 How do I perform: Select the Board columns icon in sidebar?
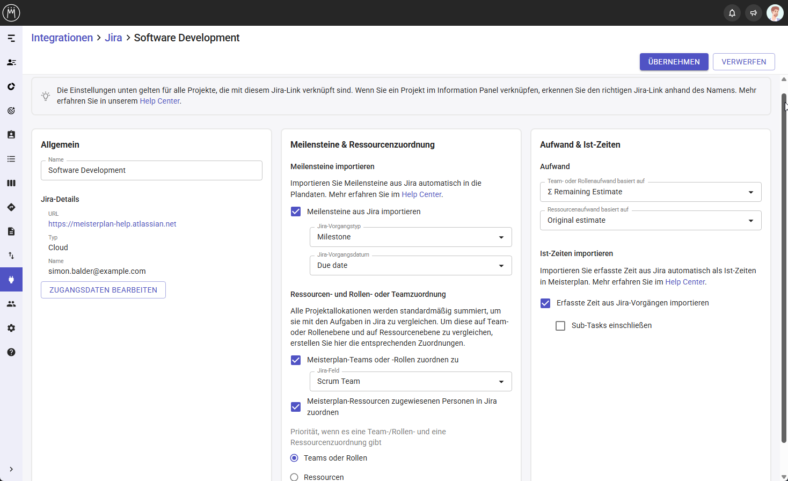tap(11, 183)
